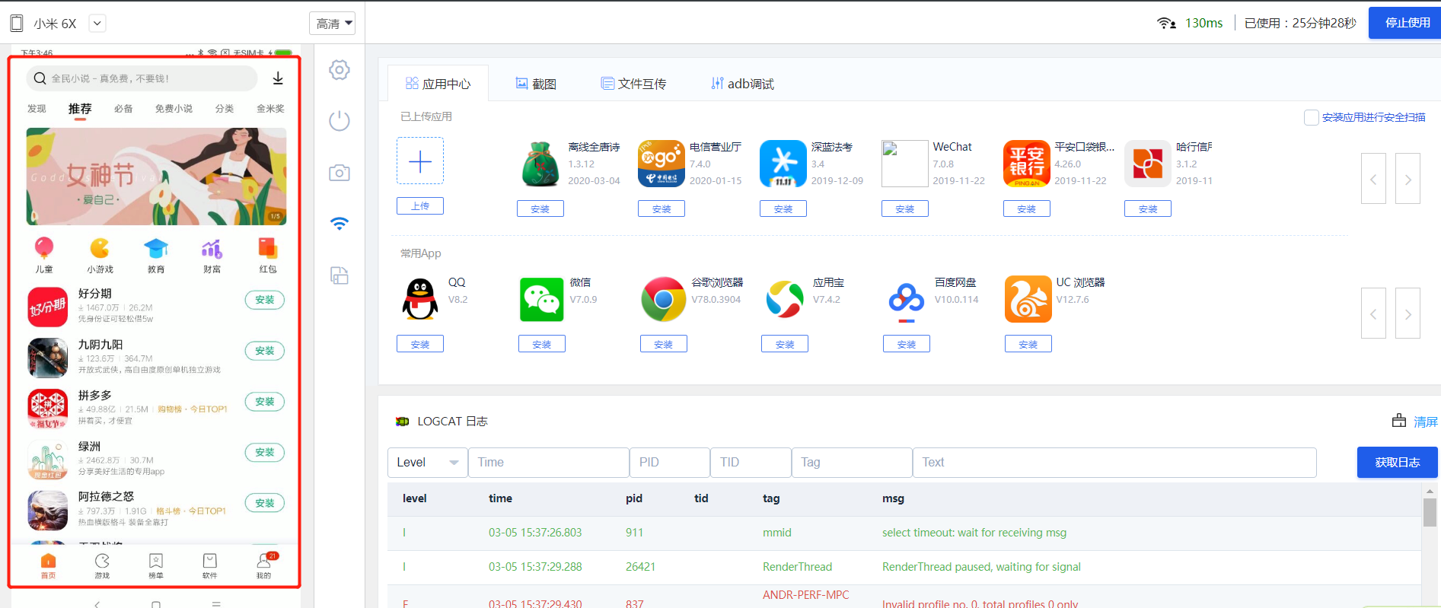Select the 必备 tab on phone
1441x608 pixels.
click(123, 109)
